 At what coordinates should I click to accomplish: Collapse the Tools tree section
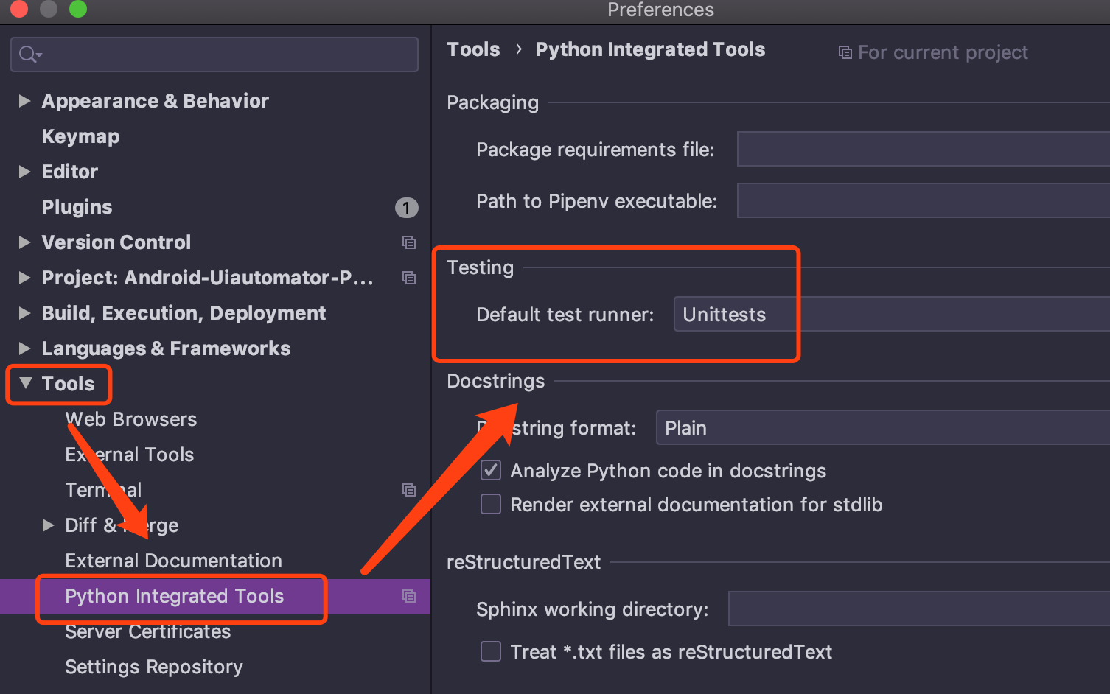(26, 383)
